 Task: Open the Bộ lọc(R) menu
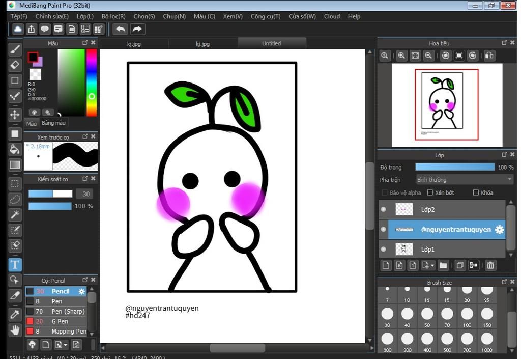click(113, 16)
